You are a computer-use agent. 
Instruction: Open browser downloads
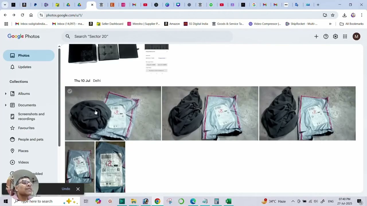344,15
